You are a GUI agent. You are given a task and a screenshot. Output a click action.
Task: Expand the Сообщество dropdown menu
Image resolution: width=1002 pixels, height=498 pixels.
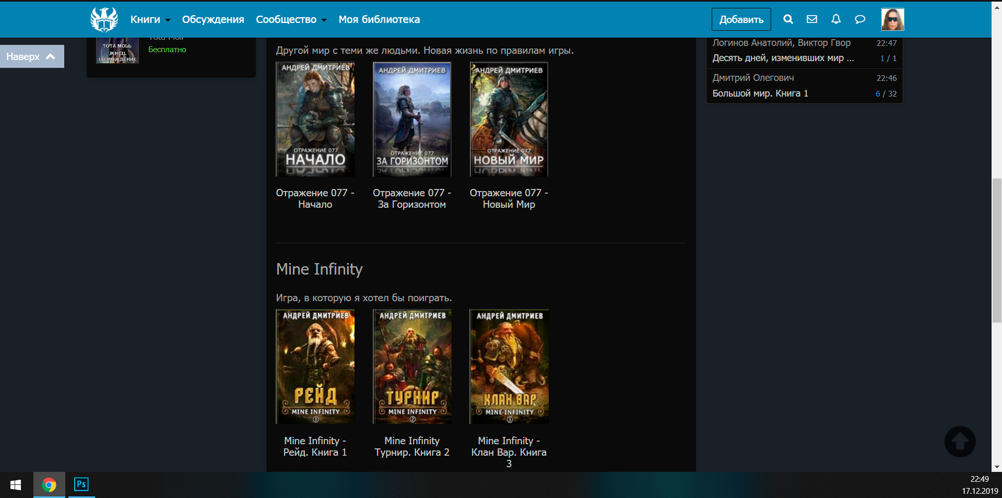pos(291,19)
